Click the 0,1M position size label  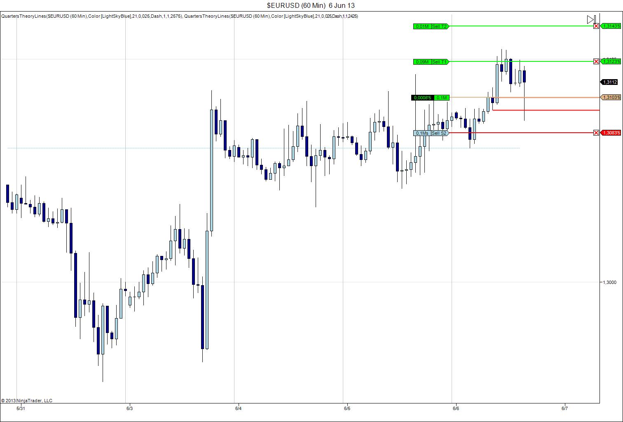(442, 98)
